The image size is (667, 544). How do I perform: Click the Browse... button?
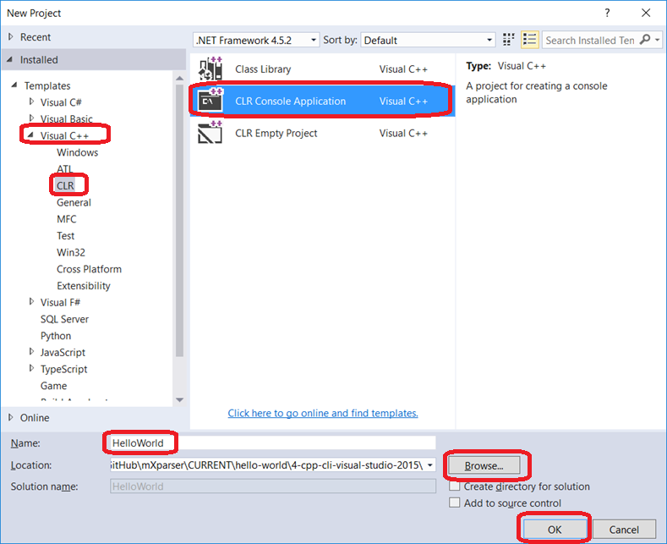point(484,465)
